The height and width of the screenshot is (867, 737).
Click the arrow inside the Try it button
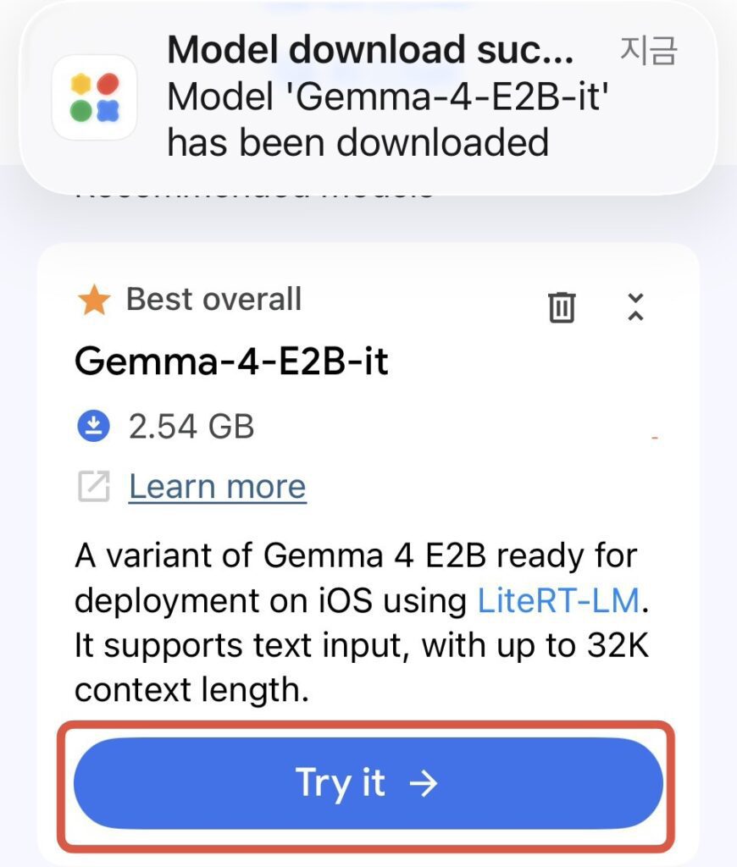pos(423,783)
